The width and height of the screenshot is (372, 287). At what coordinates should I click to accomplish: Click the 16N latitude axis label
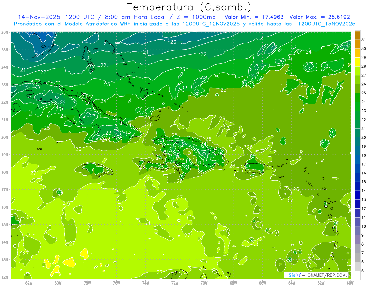(x=5, y=207)
